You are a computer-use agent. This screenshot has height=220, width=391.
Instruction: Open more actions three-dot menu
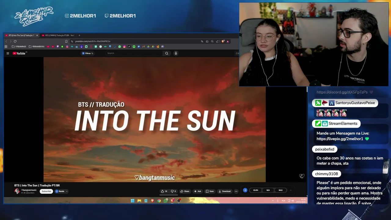236,191
